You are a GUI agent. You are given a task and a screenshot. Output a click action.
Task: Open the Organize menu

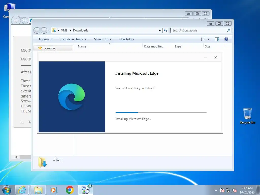[45, 39]
